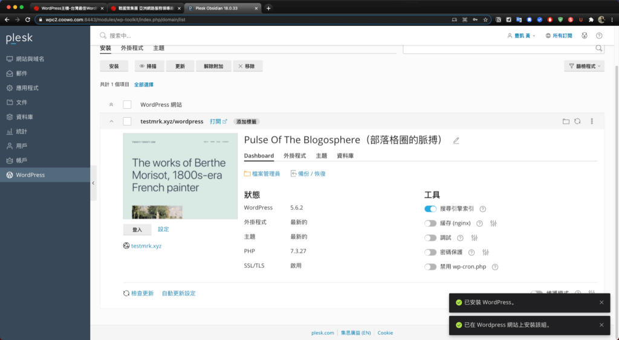Image resolution: width=619 pixels, height=340 pixels.
Task: Open password protection settings sliders icon
Action: [x=485, y=252]
